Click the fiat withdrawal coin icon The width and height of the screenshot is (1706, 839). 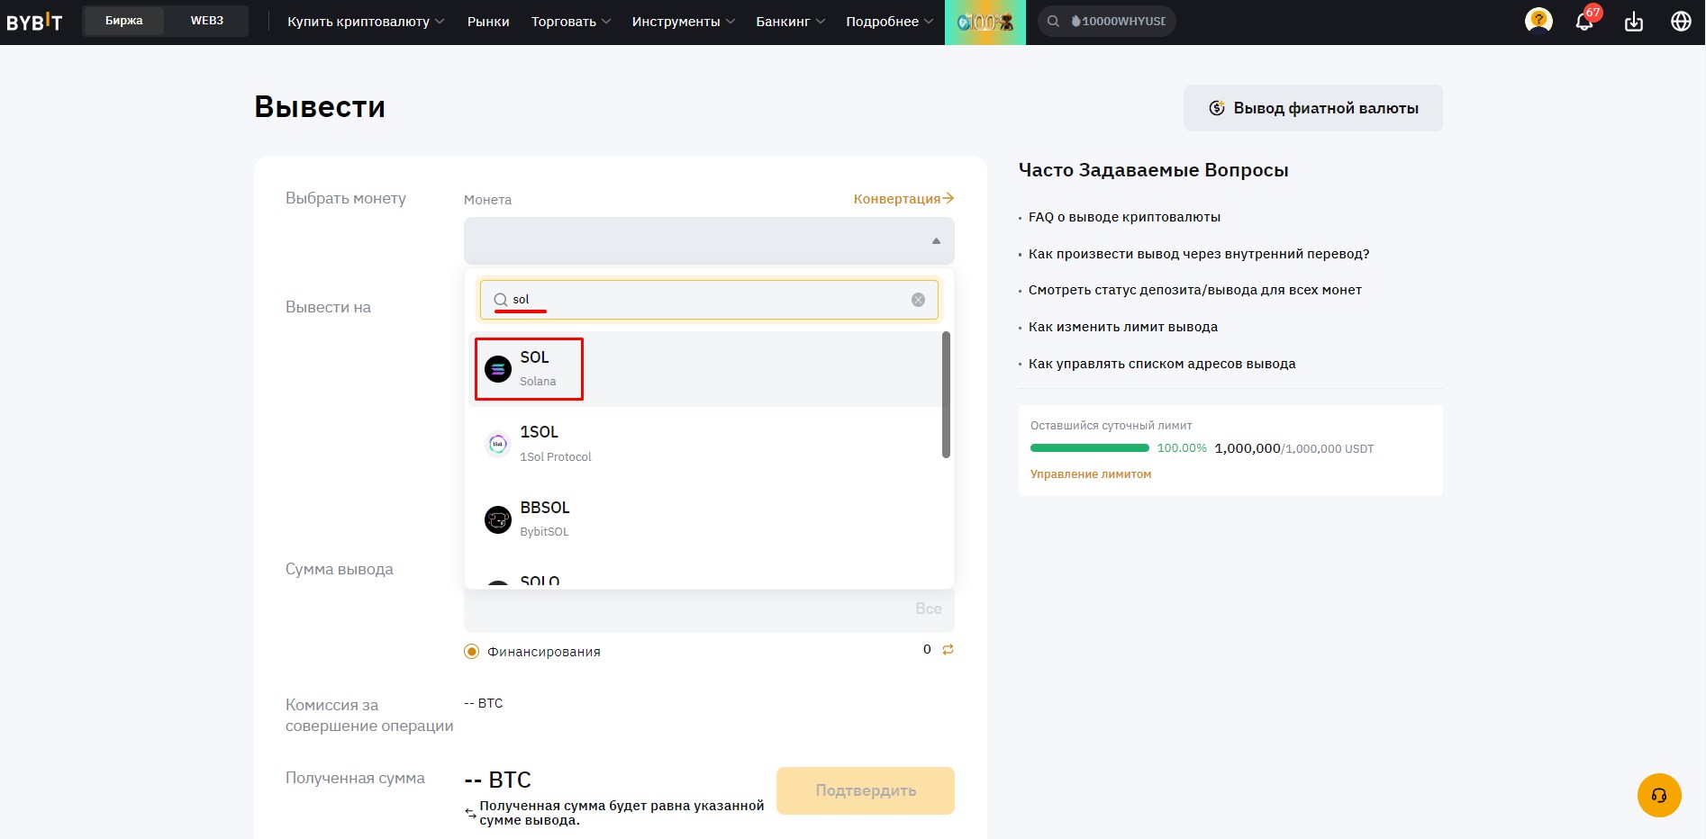pos(1216,108)
